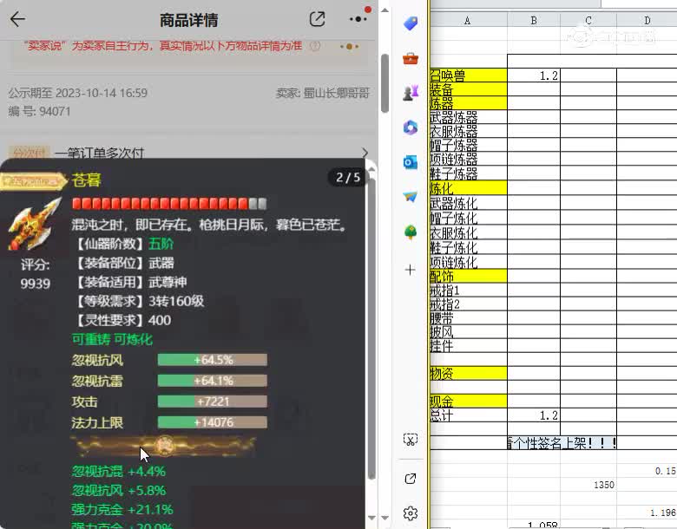Select the 武器炼化 cell
The height and width of the screenshot is (529, 677).
tap(468, 203)
